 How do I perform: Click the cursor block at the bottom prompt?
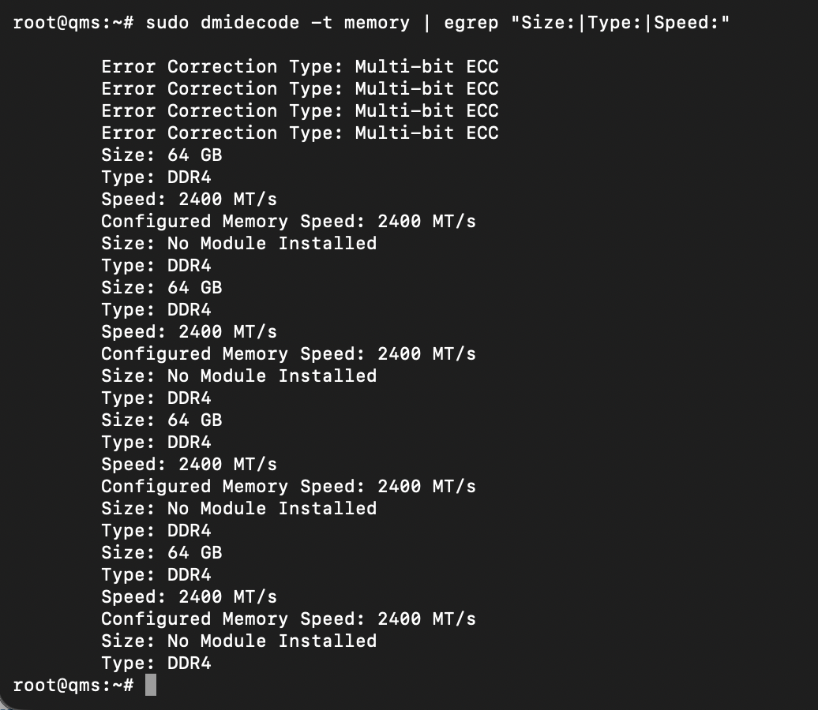pos(151,685)
